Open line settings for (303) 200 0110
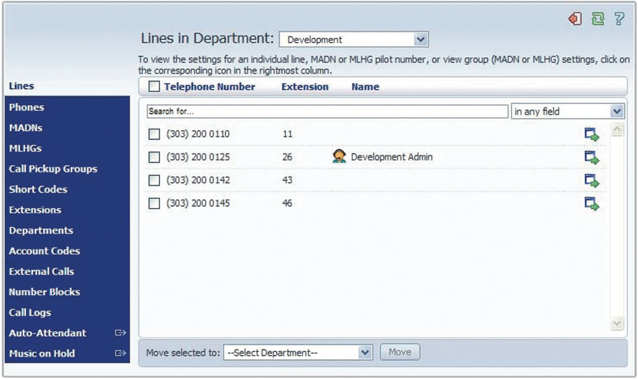Image resolution: width=638 pixels, height=379 pixels. point(592,134)
